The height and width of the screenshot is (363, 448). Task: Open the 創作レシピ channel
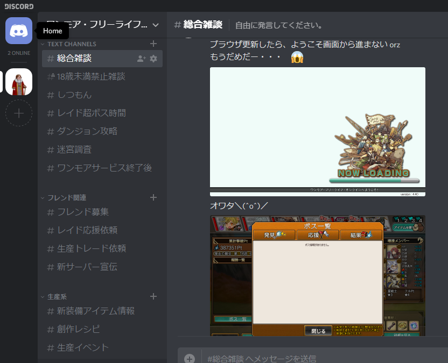[x=102, y=329]
